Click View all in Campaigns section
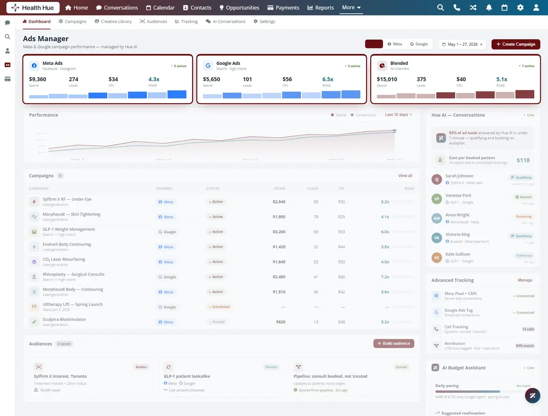The width and height of the screenshot is (548, 416). [405, 175]
